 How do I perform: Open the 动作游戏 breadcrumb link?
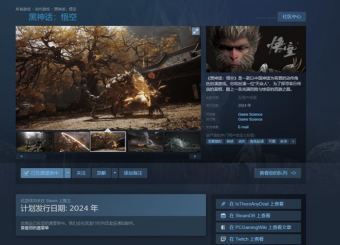point(42,9)
